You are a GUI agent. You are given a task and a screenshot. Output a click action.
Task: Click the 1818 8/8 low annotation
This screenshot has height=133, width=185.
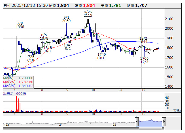[x=48, y=49]
